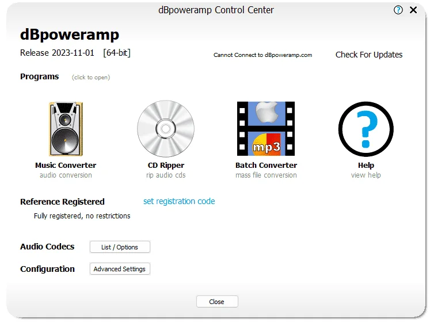The image size is (430, 323).
Task: Open the Advanced Settings configuration button
Action: click(x=120, y=269)
